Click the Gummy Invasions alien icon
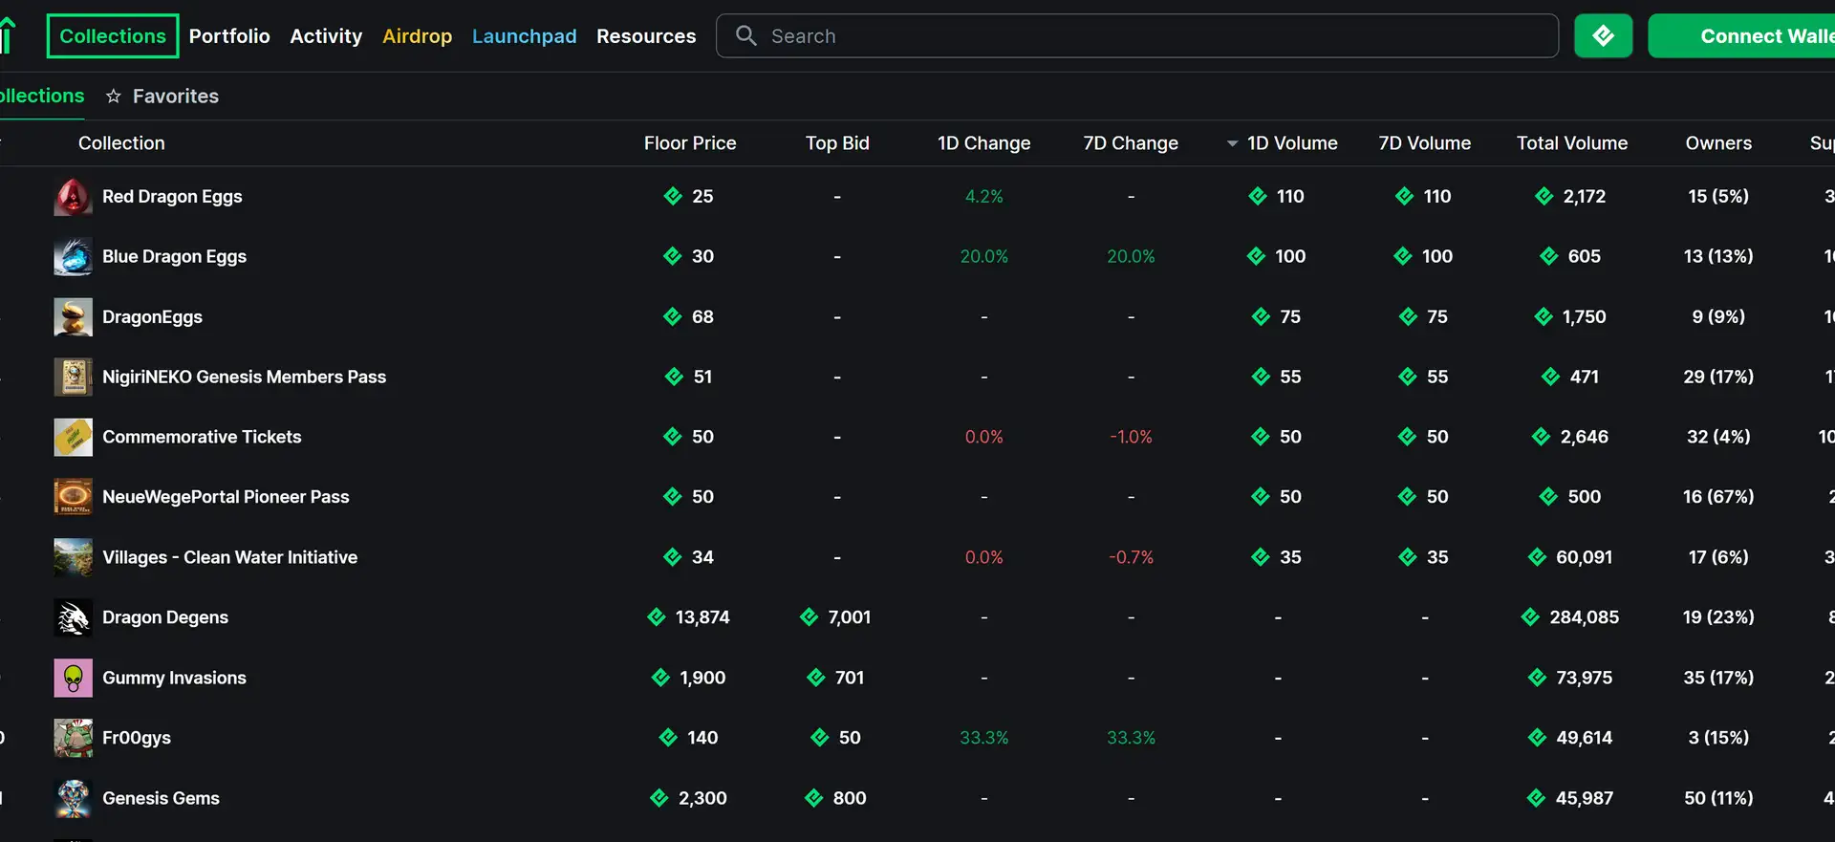This screenshot has height=842, width=1835. point(73,679)
